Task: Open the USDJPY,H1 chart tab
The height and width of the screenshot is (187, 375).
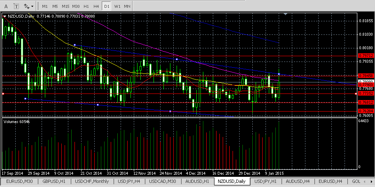Action: click(265, 181)
